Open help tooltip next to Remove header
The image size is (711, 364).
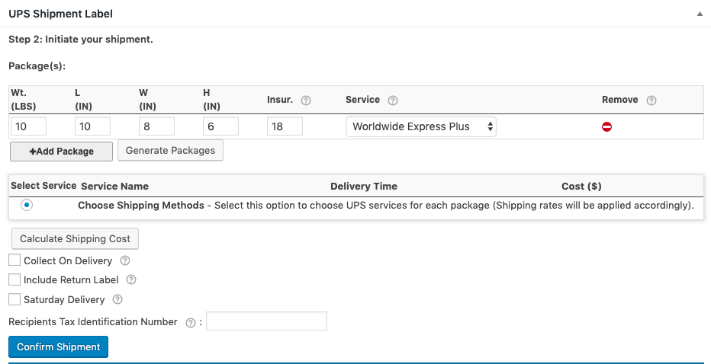click(x=651, y=101)
